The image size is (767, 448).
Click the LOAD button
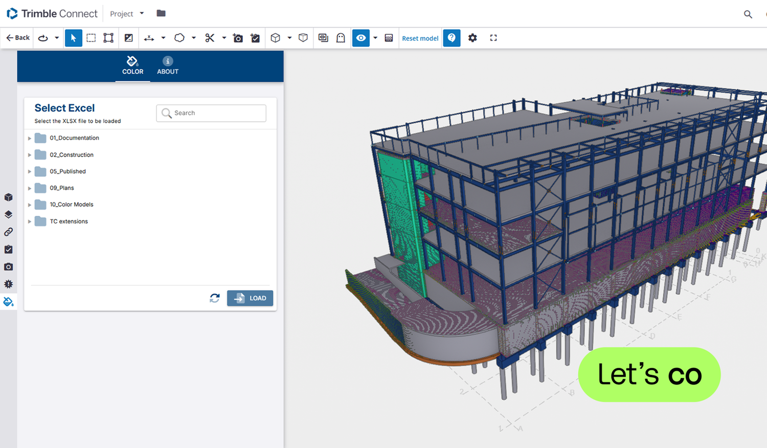click(250, 298)
